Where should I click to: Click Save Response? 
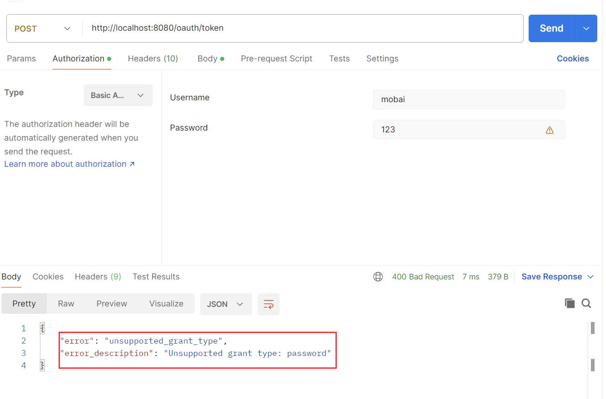coord(552,277)
